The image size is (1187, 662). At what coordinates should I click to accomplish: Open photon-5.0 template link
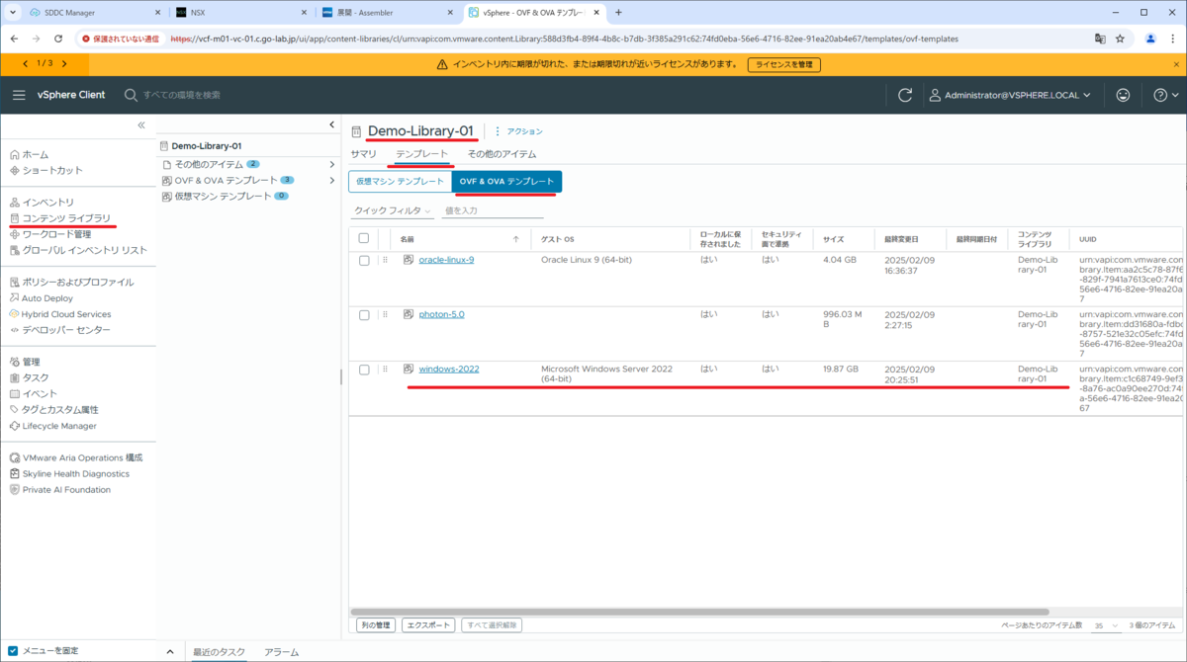[x=441, y=314]
